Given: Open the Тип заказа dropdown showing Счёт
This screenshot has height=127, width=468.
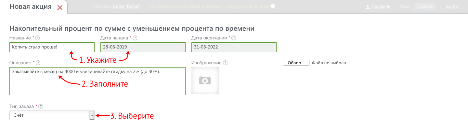Looking at the screenshot, I should tap(52, 115).
